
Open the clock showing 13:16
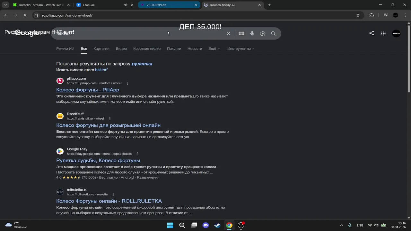(x=398, y=225)
